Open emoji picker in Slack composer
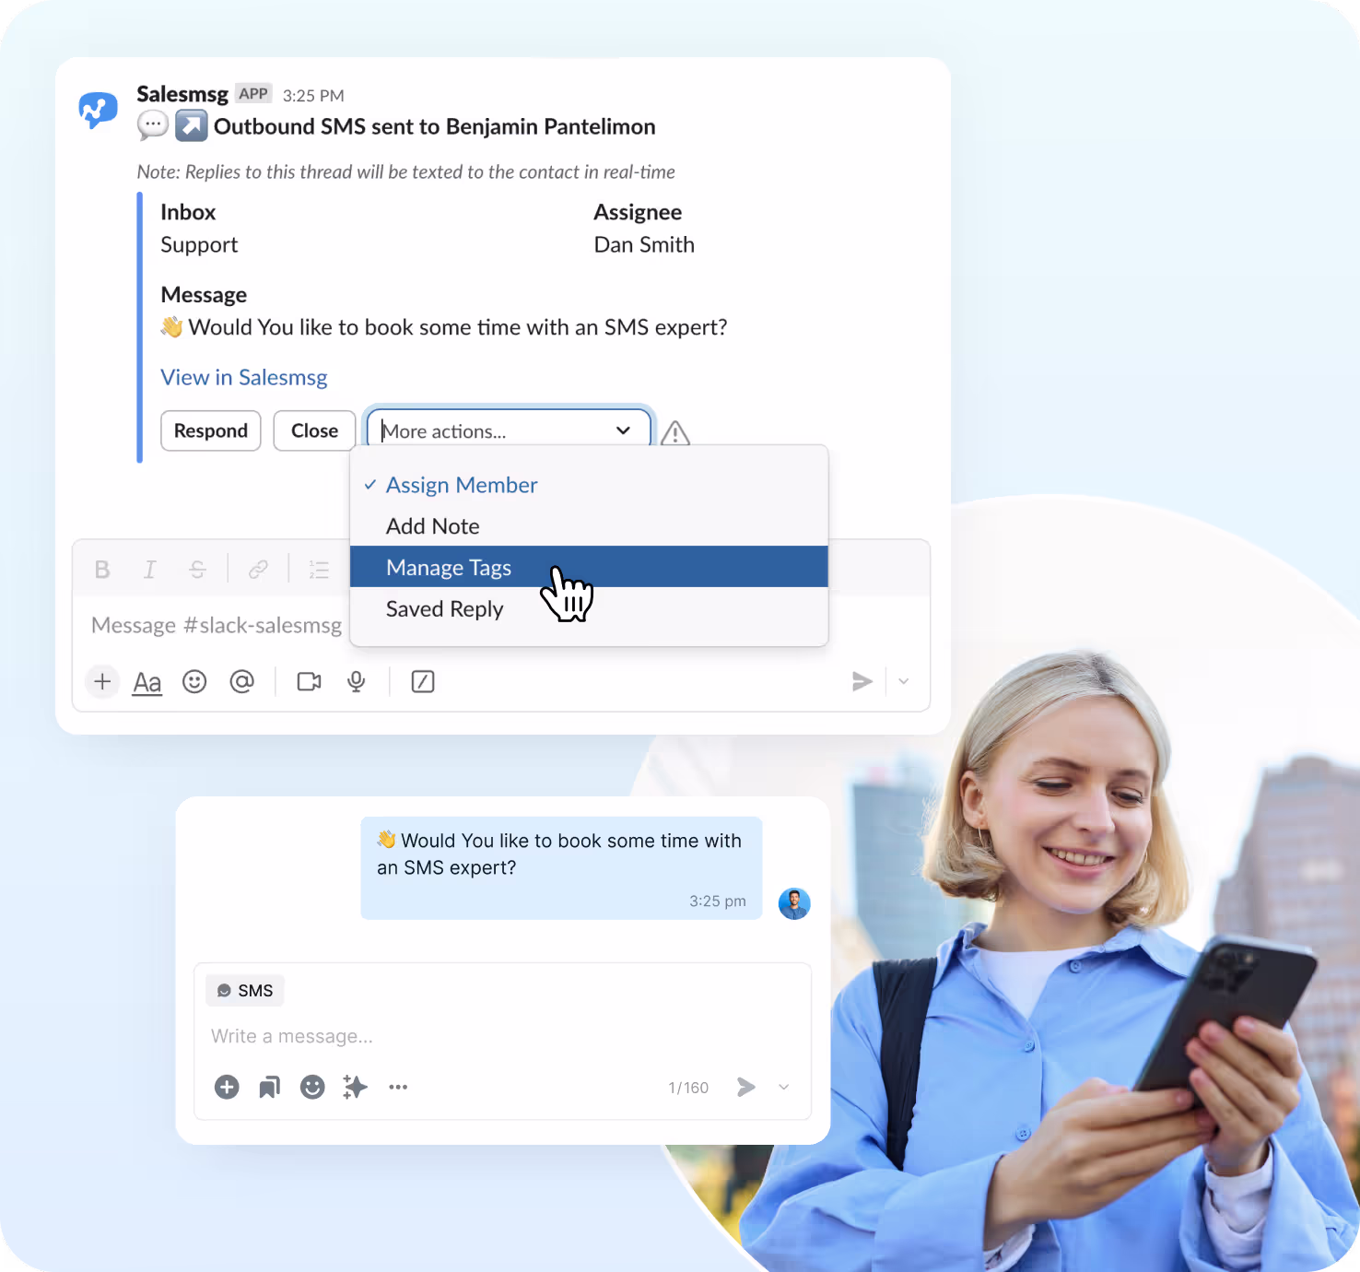Viewport: 1360px width, 1272px height. [x=194, y=682]
